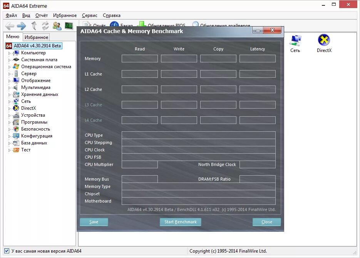Click the Chipset value field
The width and height of the screenshot is (360, 258).
(x=199, y=194)
